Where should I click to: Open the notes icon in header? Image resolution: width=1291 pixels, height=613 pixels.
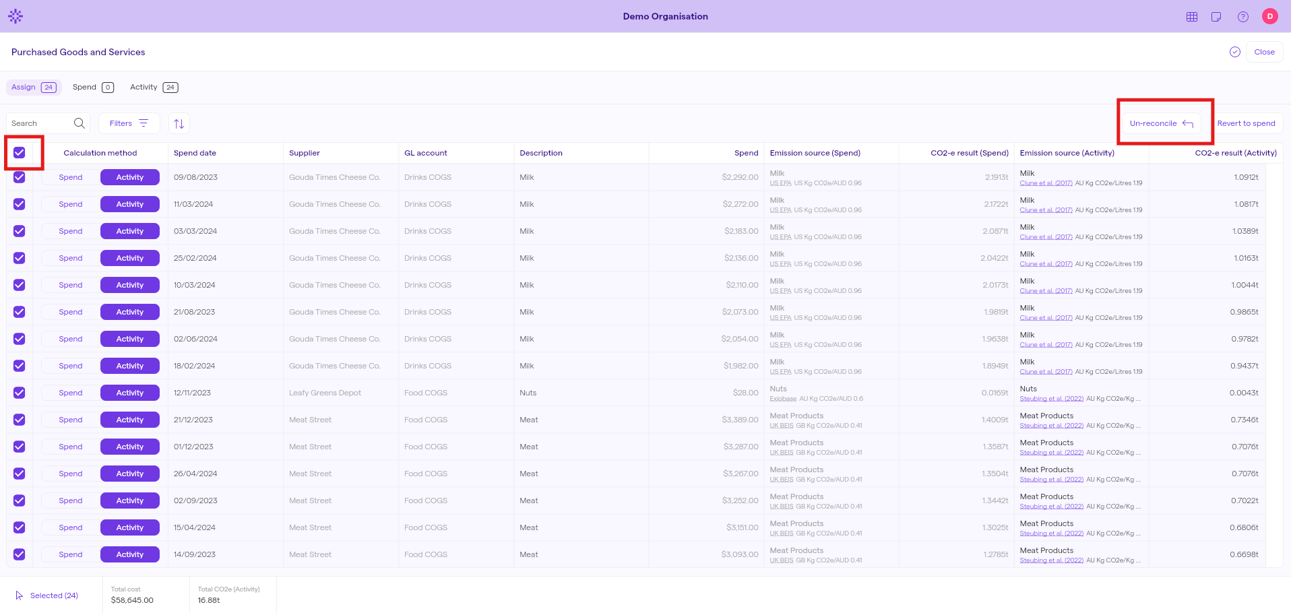[x=1216, y=17]
